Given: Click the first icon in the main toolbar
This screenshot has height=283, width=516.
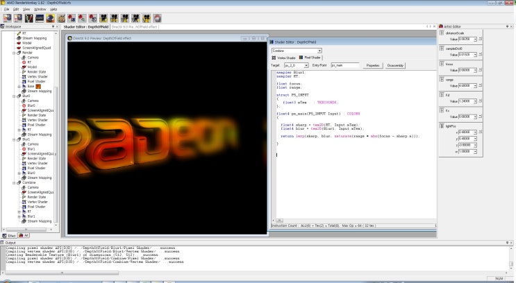Looking at the screenshot, I should click(x=8, y=17).
